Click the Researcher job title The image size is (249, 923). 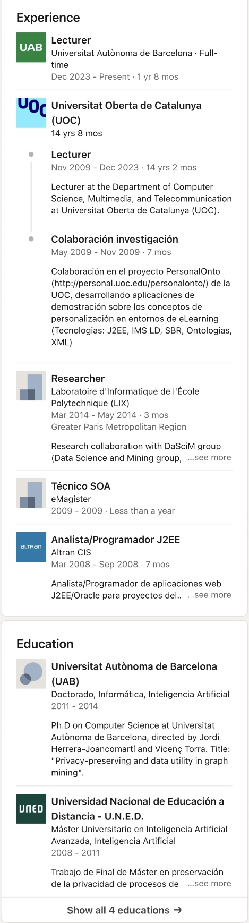coord(78,379)
